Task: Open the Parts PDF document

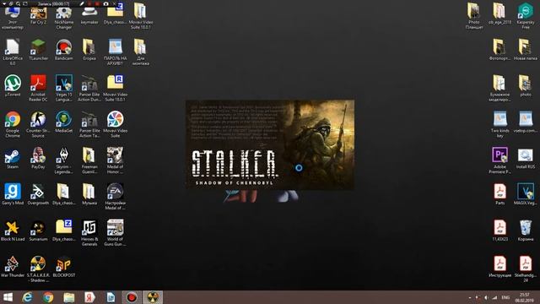Action: tap(499, 194)
